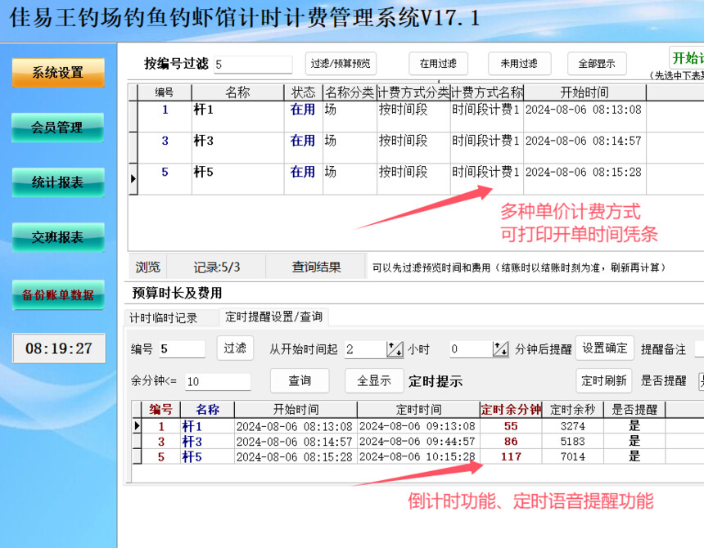704x548 pixels.
Task: Open 交班报表 shift report
Action: [x=58, y=237]
